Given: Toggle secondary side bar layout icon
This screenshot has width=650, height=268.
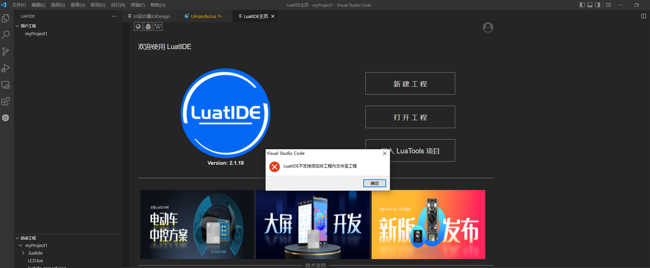Looking at the screenshot, I should point(598,5).
